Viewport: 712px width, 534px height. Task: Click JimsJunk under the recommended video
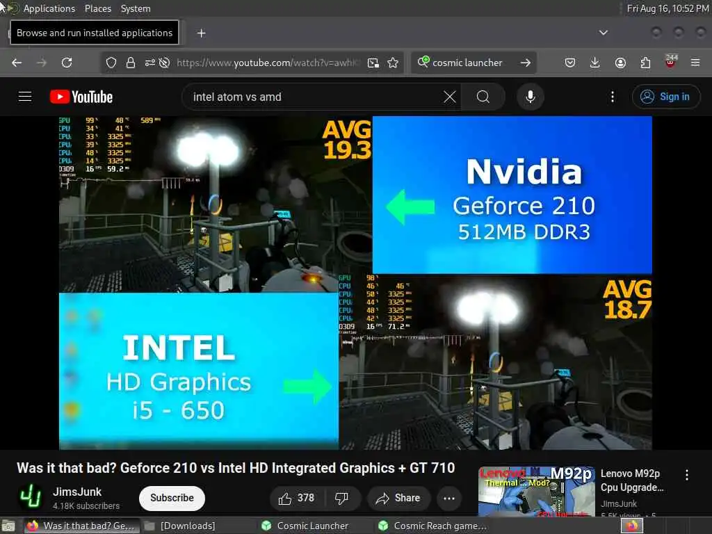pos(618,503)
